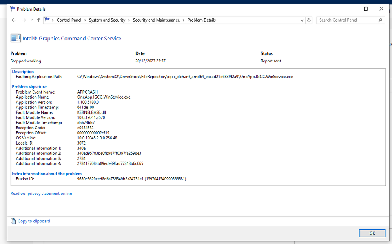392x244 pixels.
Task: Select the faulting application path text
Action: pyautogui.click(x=185, y=77)
